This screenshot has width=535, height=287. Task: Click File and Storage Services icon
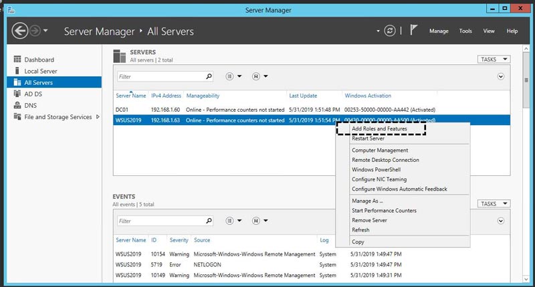coord(17,116)
